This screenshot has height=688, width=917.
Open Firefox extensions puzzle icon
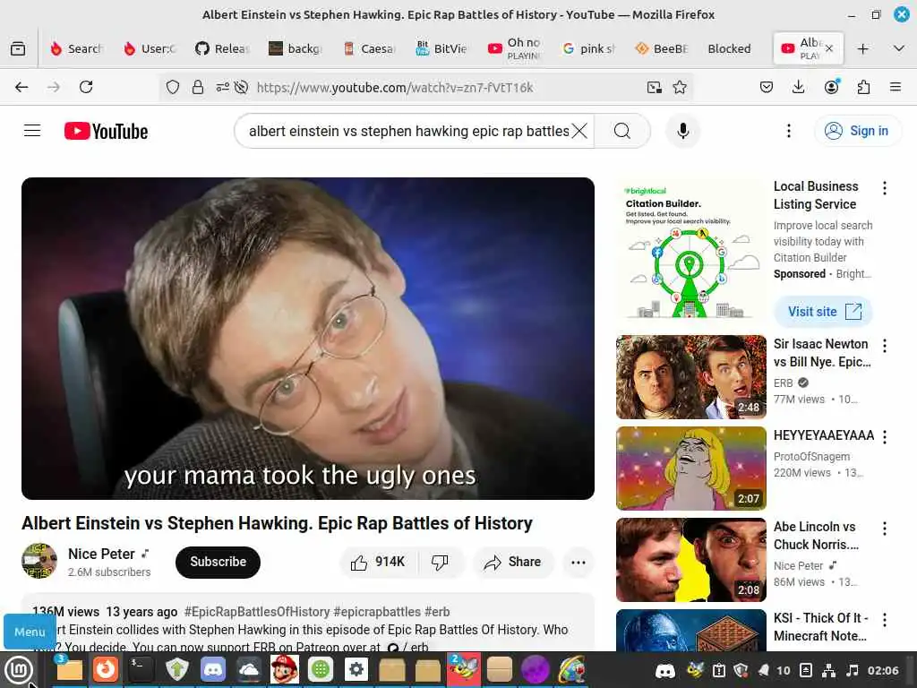click(x=863, y=87)
